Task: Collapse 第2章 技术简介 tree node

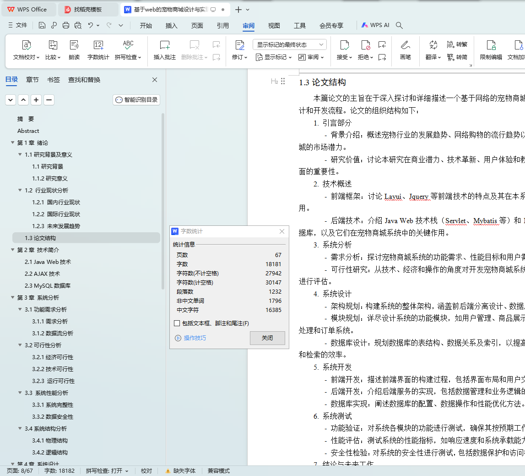Action: click(13, 250)
